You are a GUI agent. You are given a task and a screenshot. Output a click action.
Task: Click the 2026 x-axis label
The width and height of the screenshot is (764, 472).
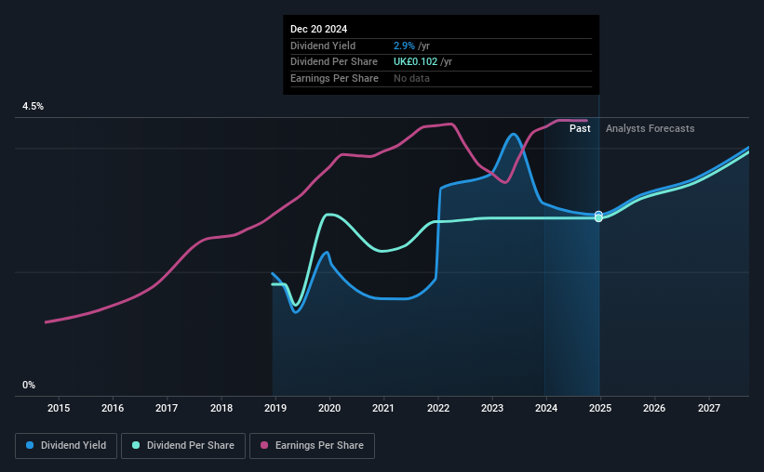(654, 408)
